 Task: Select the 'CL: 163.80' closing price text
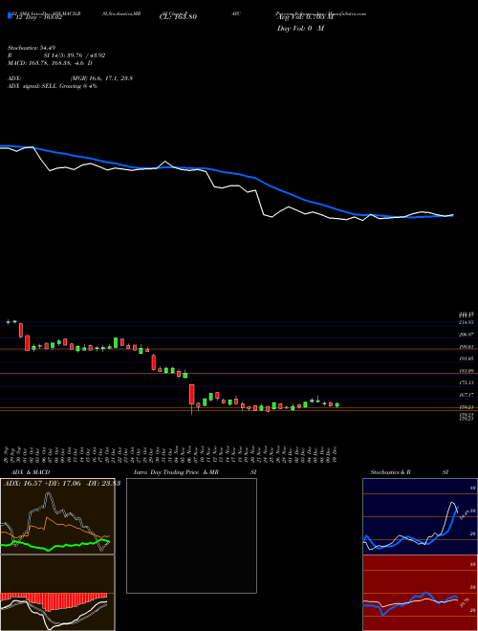(178, 17)
